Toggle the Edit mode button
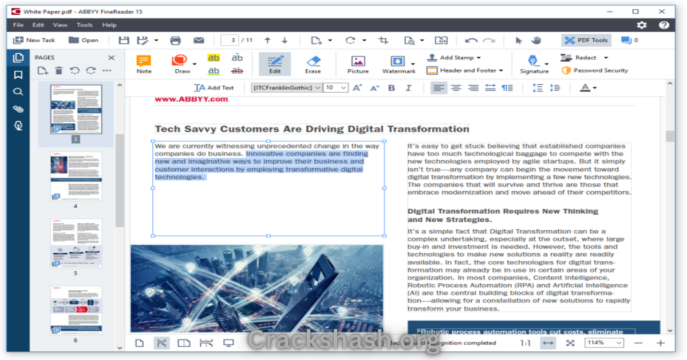Image resolution: width=687 pixels, height=360 pixels. coord(275,64)
